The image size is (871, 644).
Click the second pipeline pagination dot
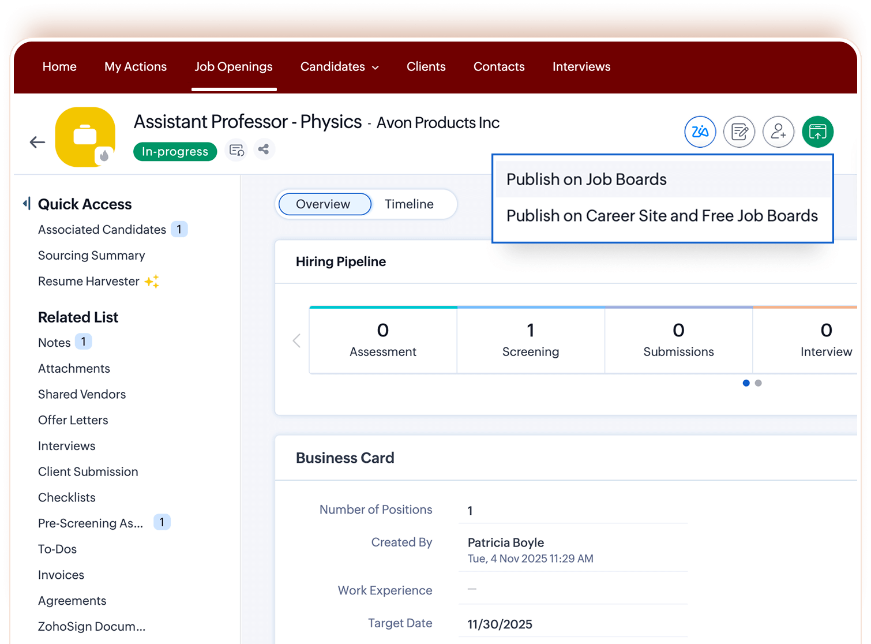click(759, 383)
